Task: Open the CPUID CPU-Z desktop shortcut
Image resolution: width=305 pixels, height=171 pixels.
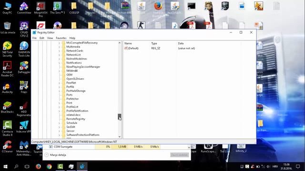Action: [24, 29]
